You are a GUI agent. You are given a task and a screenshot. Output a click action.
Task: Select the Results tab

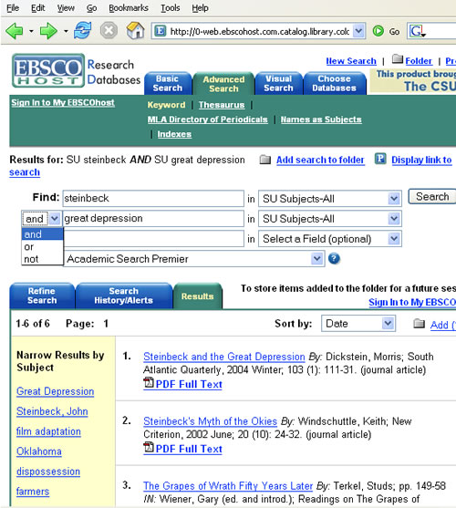[198, 296]
